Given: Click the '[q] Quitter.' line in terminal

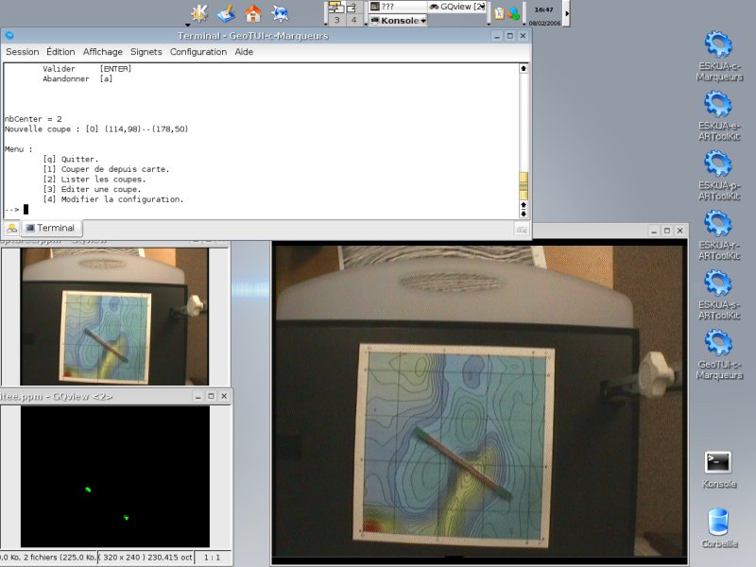Looking at the screenshot, I should click(x=70, y=159).
